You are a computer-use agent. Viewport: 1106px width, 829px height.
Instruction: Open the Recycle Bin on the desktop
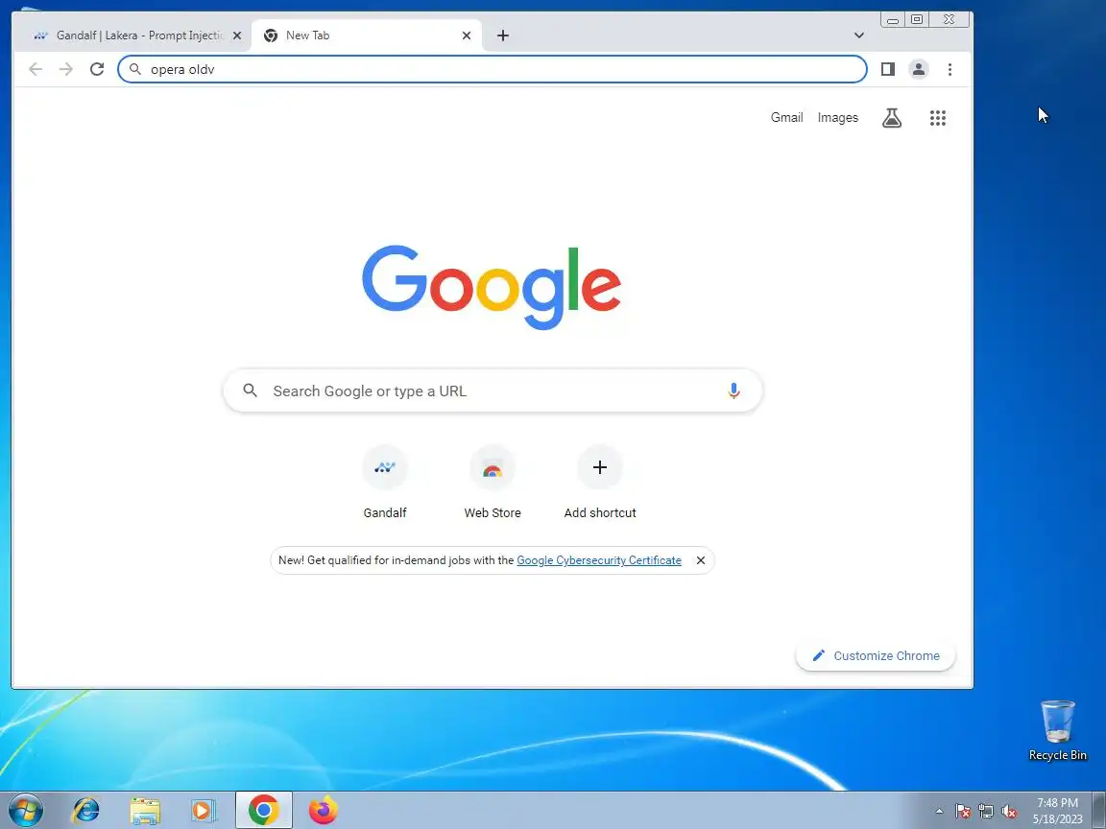(1057, 730)
